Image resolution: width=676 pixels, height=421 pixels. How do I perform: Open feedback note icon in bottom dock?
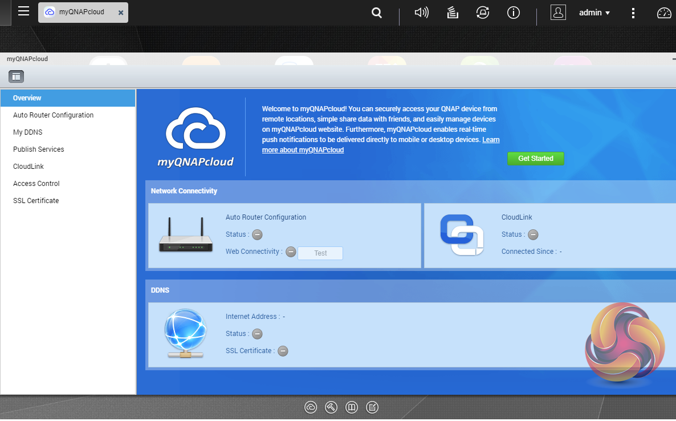(x=372, y=407)
